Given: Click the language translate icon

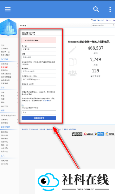Looking at the screenshot, I should [92, 20].
